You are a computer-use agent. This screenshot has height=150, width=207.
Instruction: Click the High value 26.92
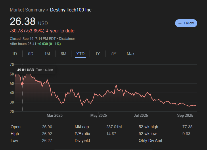click(47, 134)
